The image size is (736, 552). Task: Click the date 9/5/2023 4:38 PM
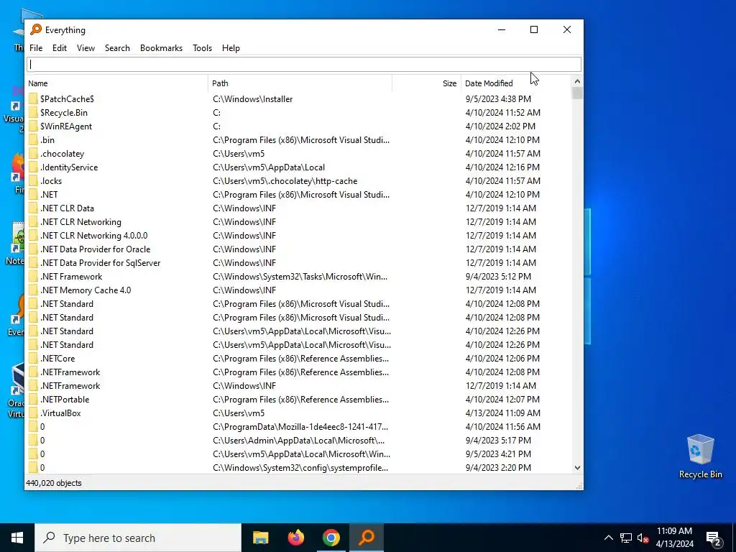pos(498,98)
